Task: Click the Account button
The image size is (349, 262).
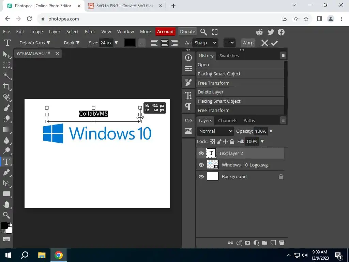Action: click(165, 32)
